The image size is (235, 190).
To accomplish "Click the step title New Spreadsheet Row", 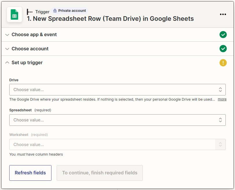I will pos(110,19).
